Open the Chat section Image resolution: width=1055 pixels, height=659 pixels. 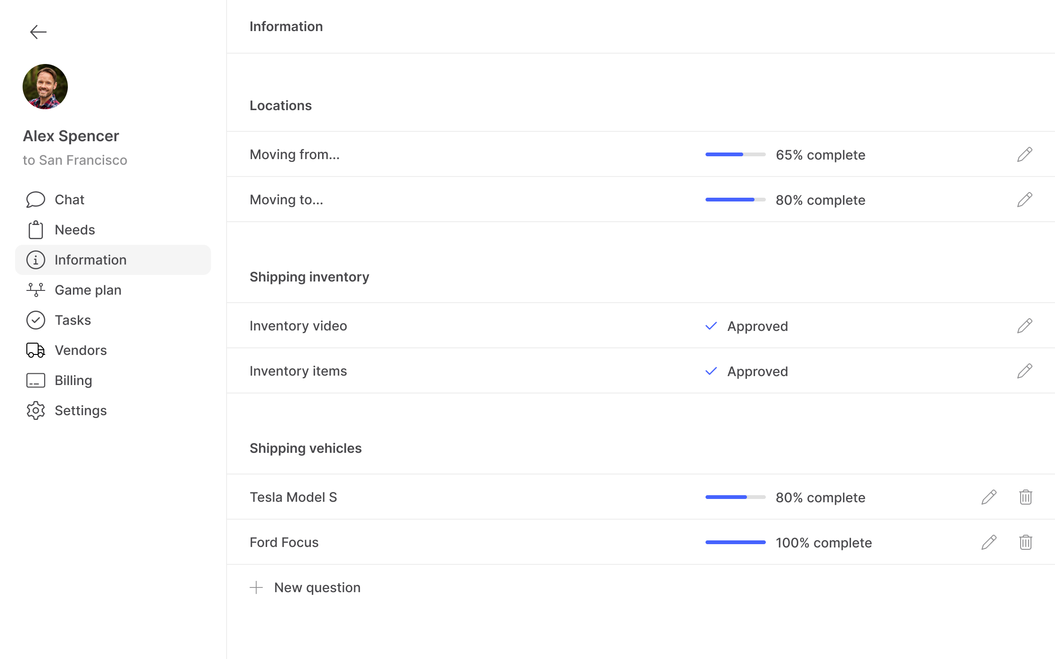click(x=69, y=200)
